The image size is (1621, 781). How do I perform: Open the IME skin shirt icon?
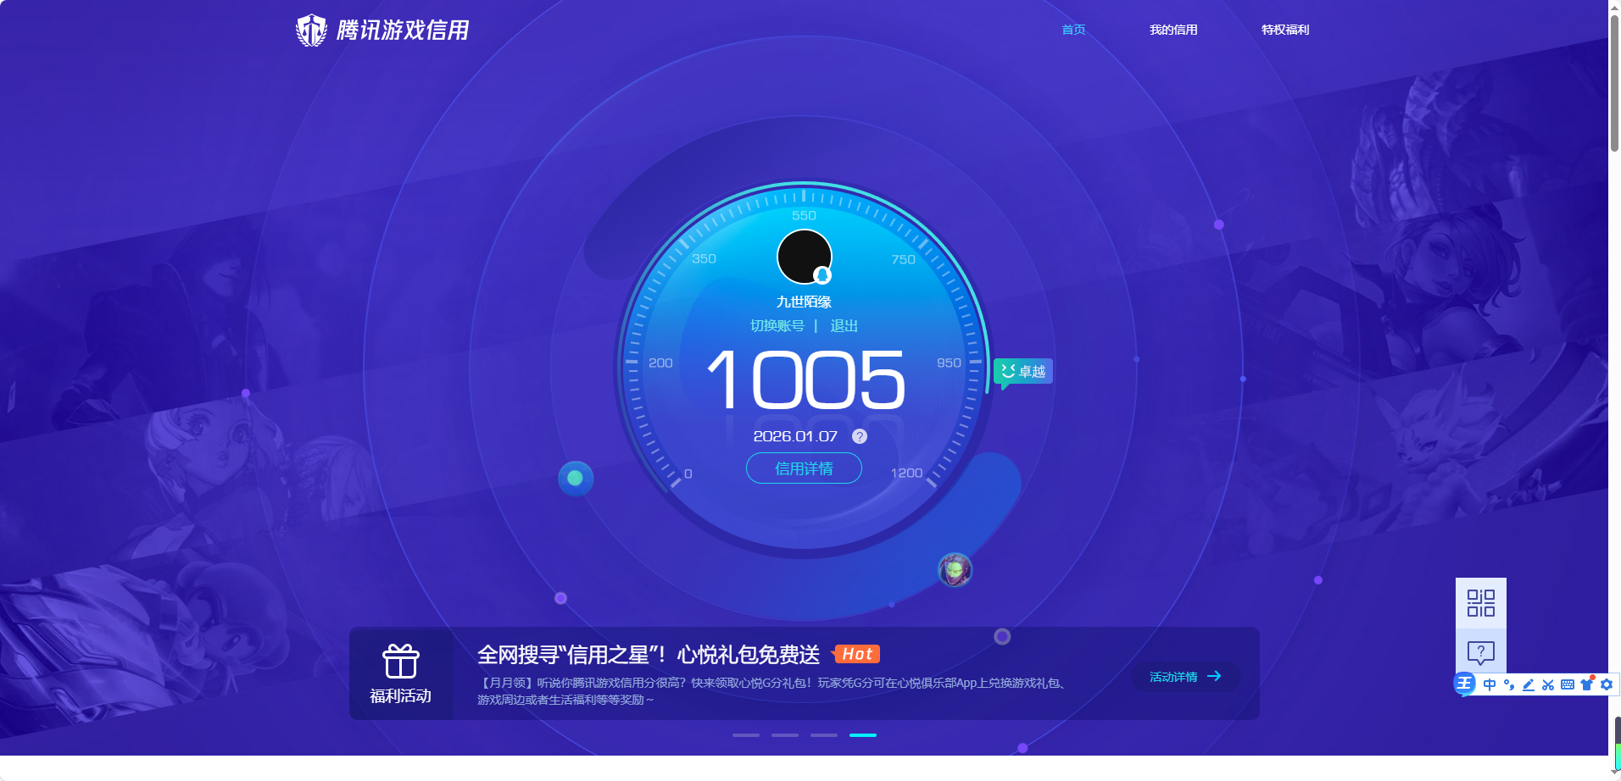click(1587, 684)
